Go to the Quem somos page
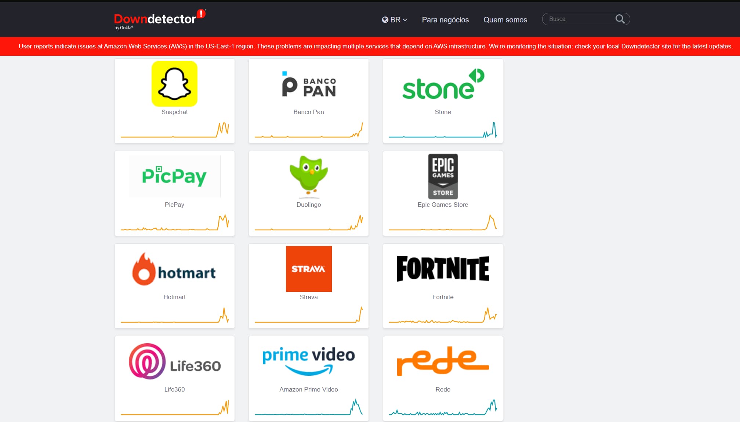Screen dimensions: 740x422 (505, 20)
